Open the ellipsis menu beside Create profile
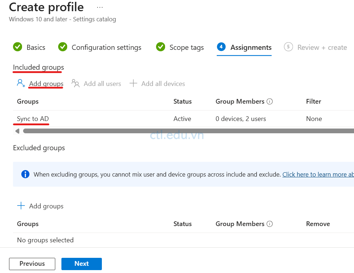Viewport: 354px width, 273px height. (x=100, y=8)
